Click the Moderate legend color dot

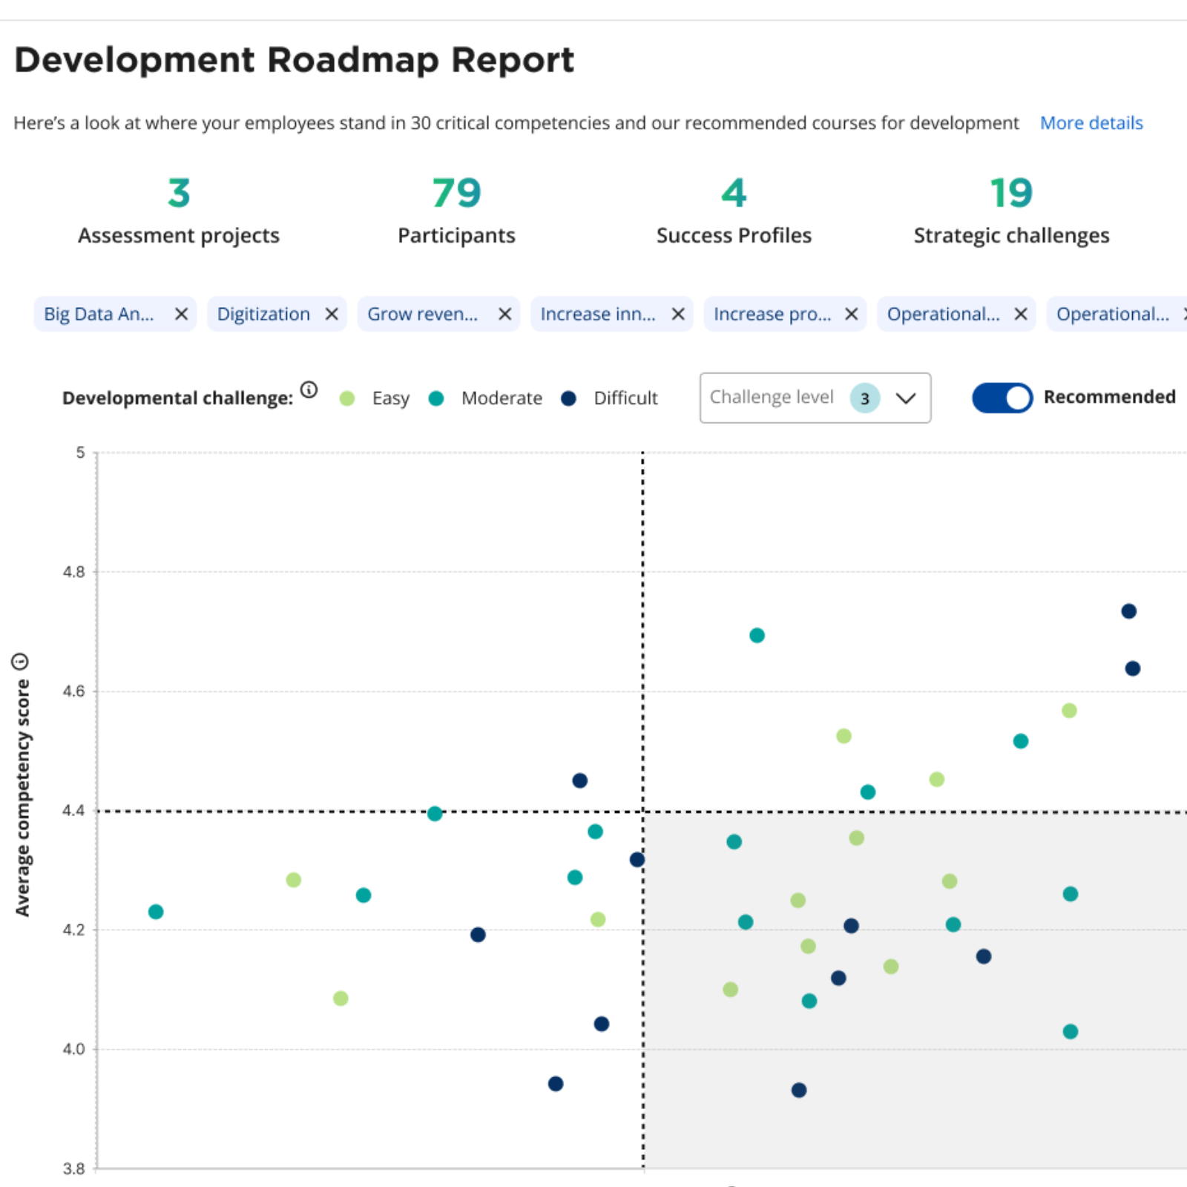[x=436, y=398]
